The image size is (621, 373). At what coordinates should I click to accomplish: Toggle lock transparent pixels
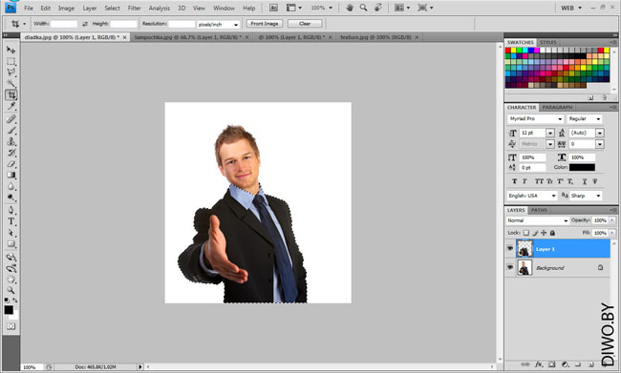[x=526, y=233]
